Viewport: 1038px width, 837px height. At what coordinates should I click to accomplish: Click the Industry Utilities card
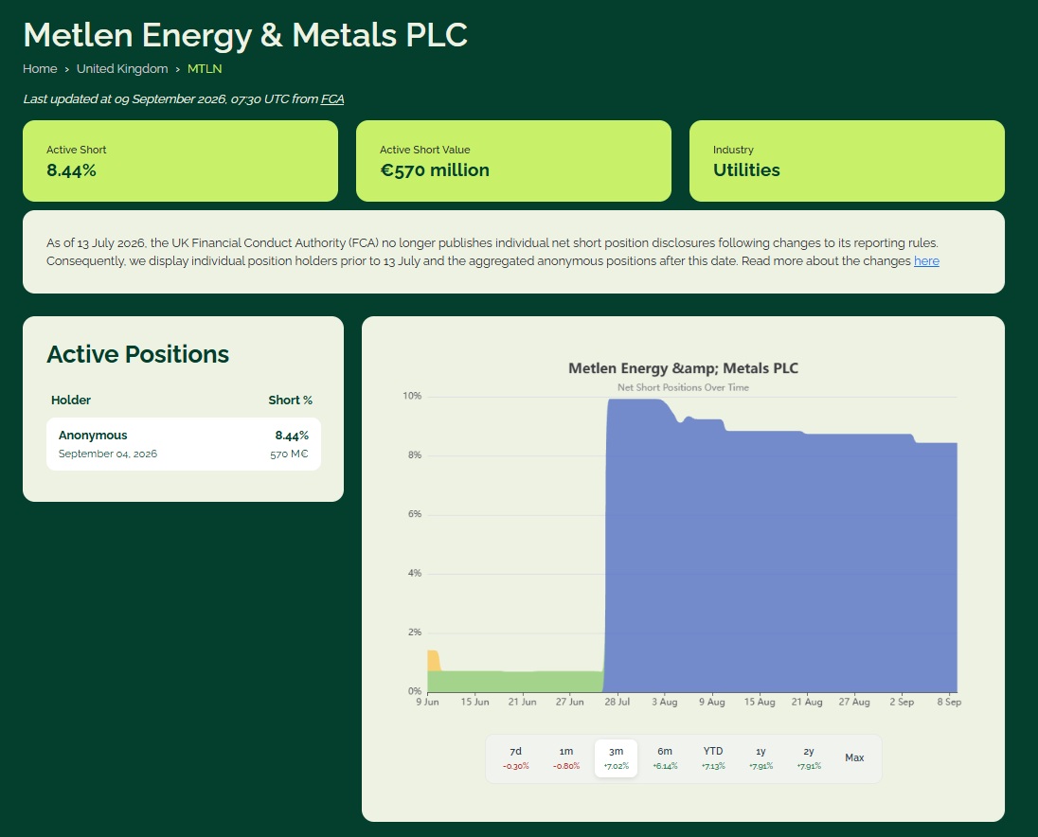pos(847,161)
